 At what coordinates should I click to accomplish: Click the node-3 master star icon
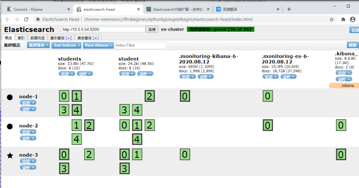tap(10, 156)
